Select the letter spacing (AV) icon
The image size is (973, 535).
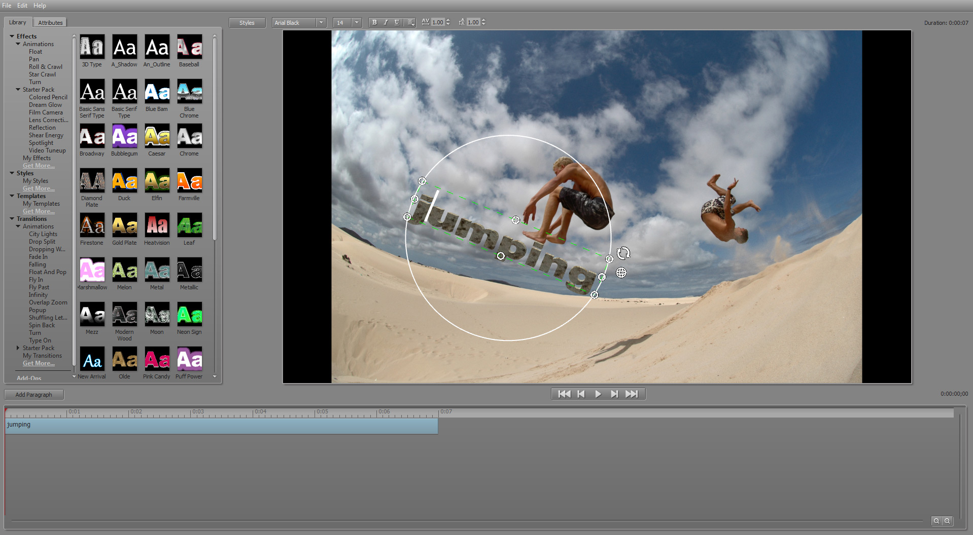click(426, 22)
